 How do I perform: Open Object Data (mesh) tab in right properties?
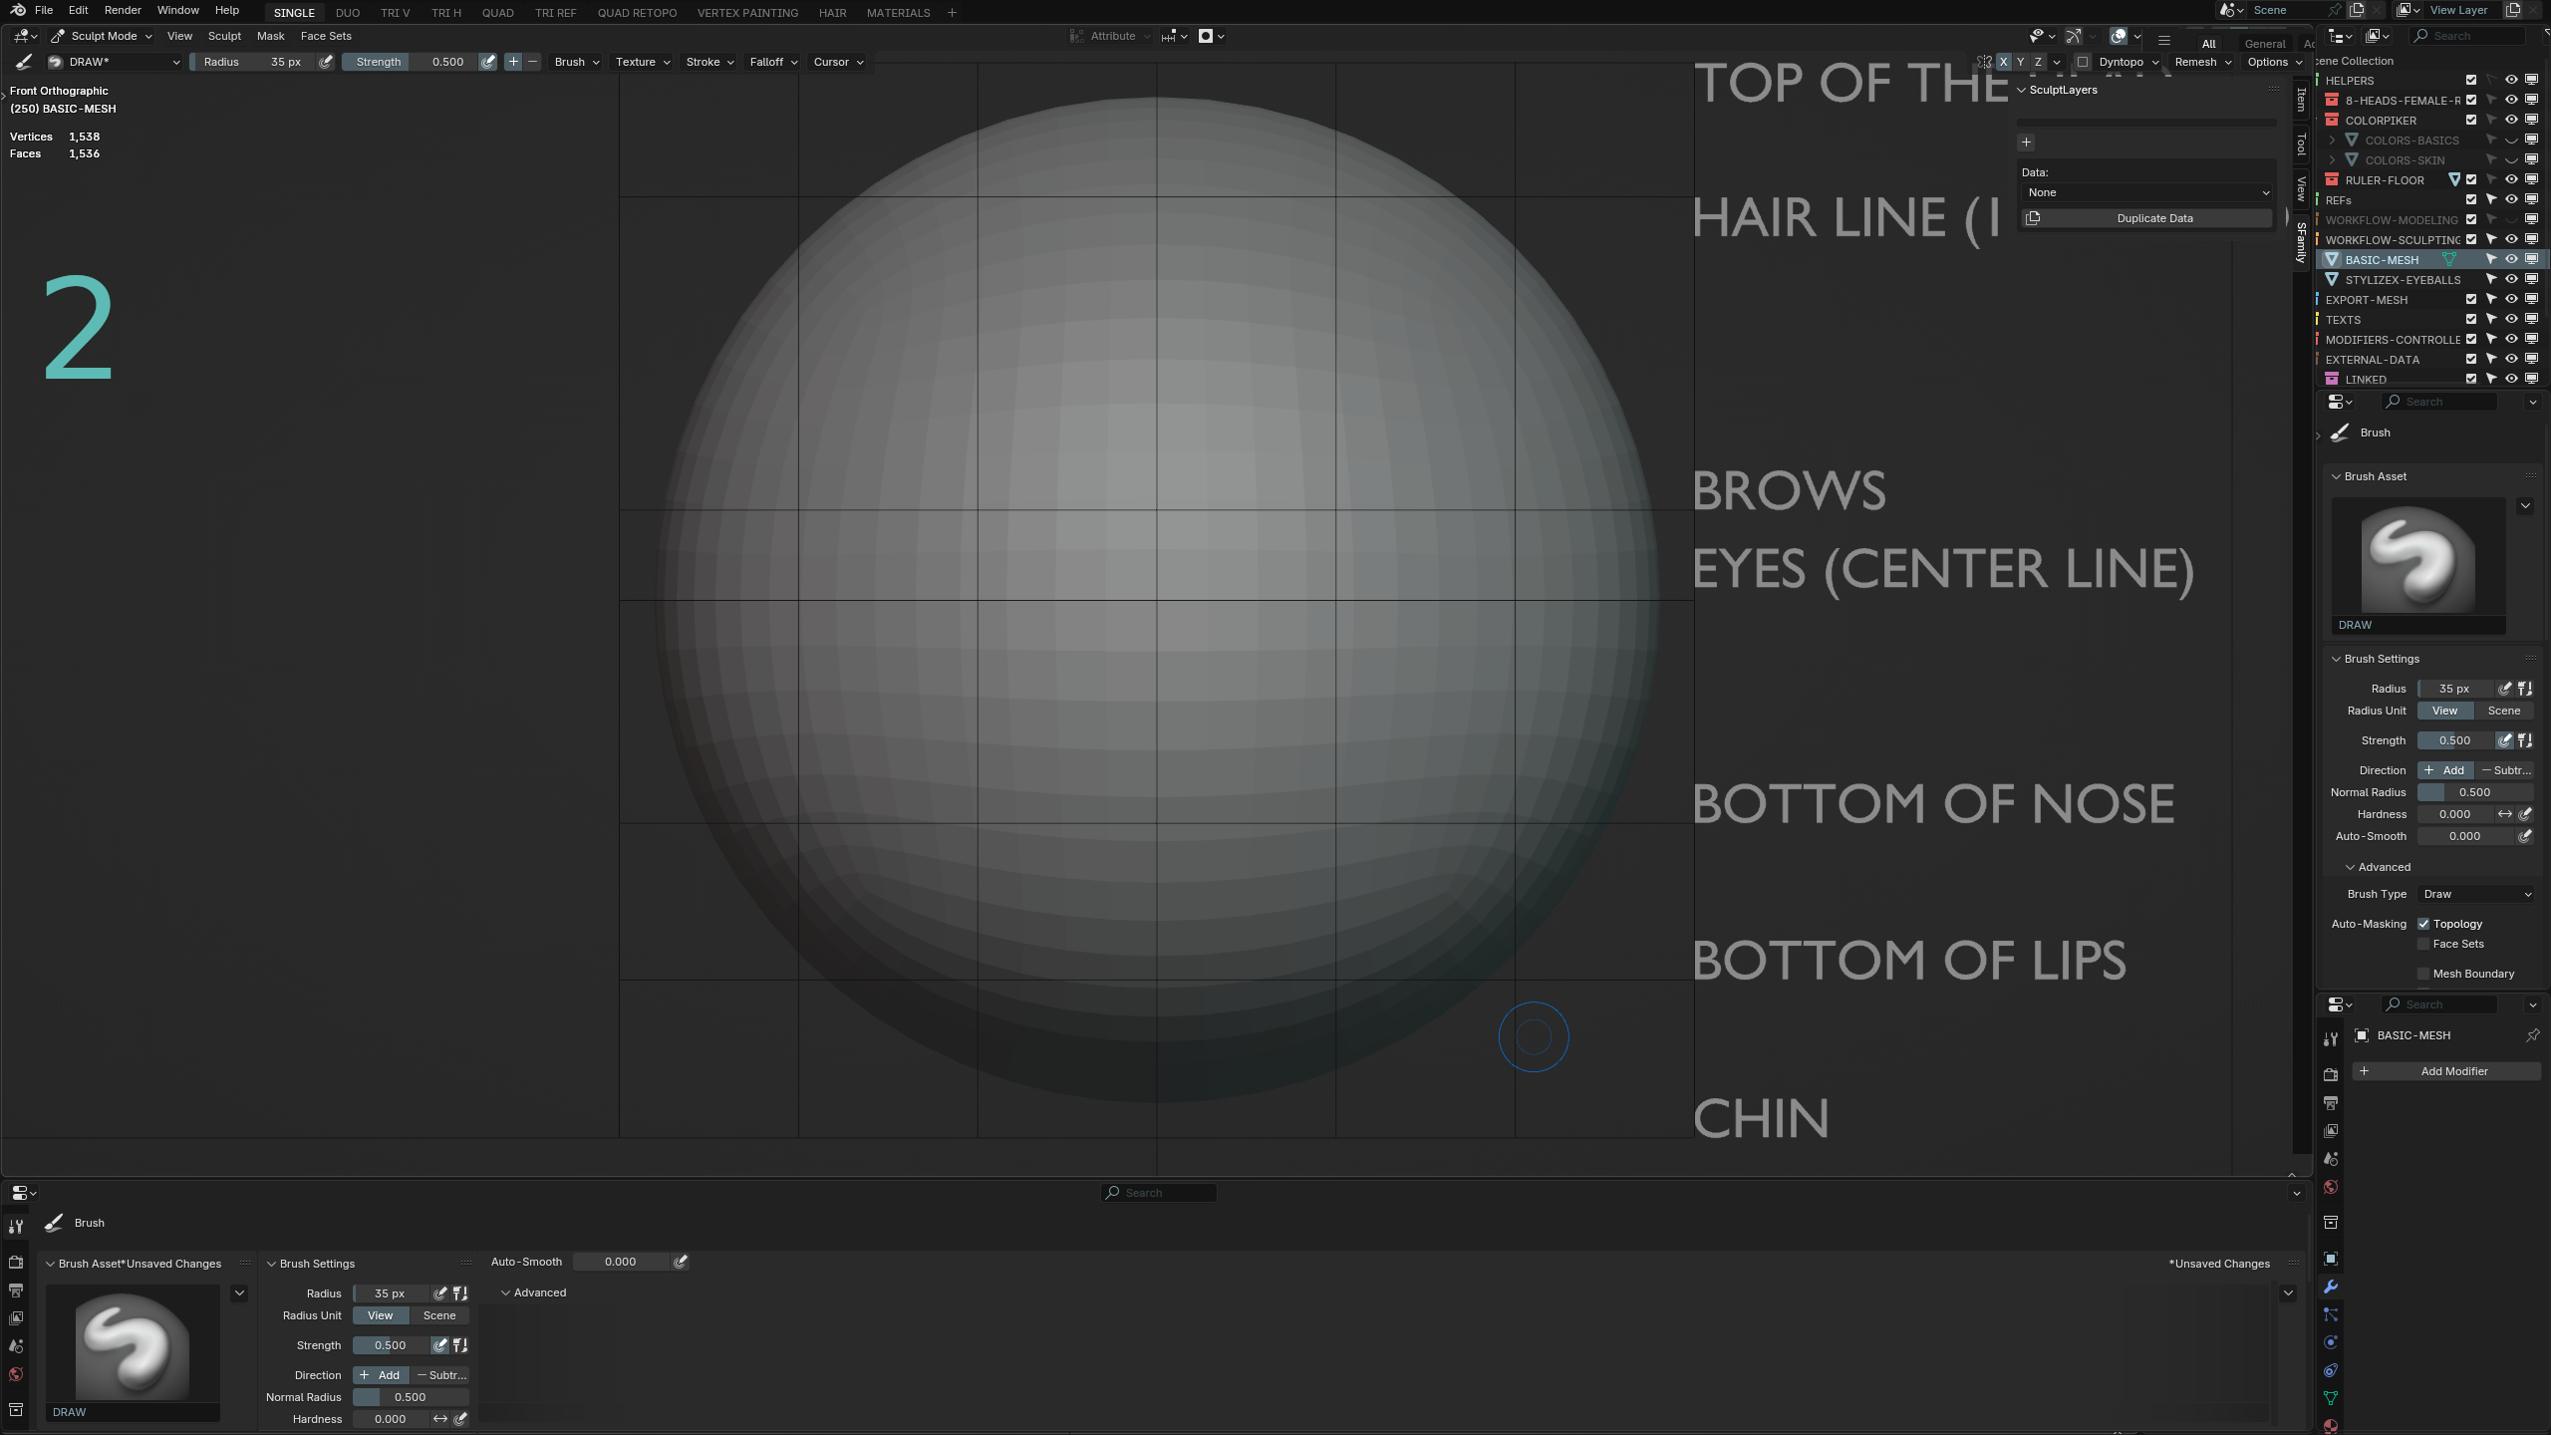[x=2331, y=1398]
